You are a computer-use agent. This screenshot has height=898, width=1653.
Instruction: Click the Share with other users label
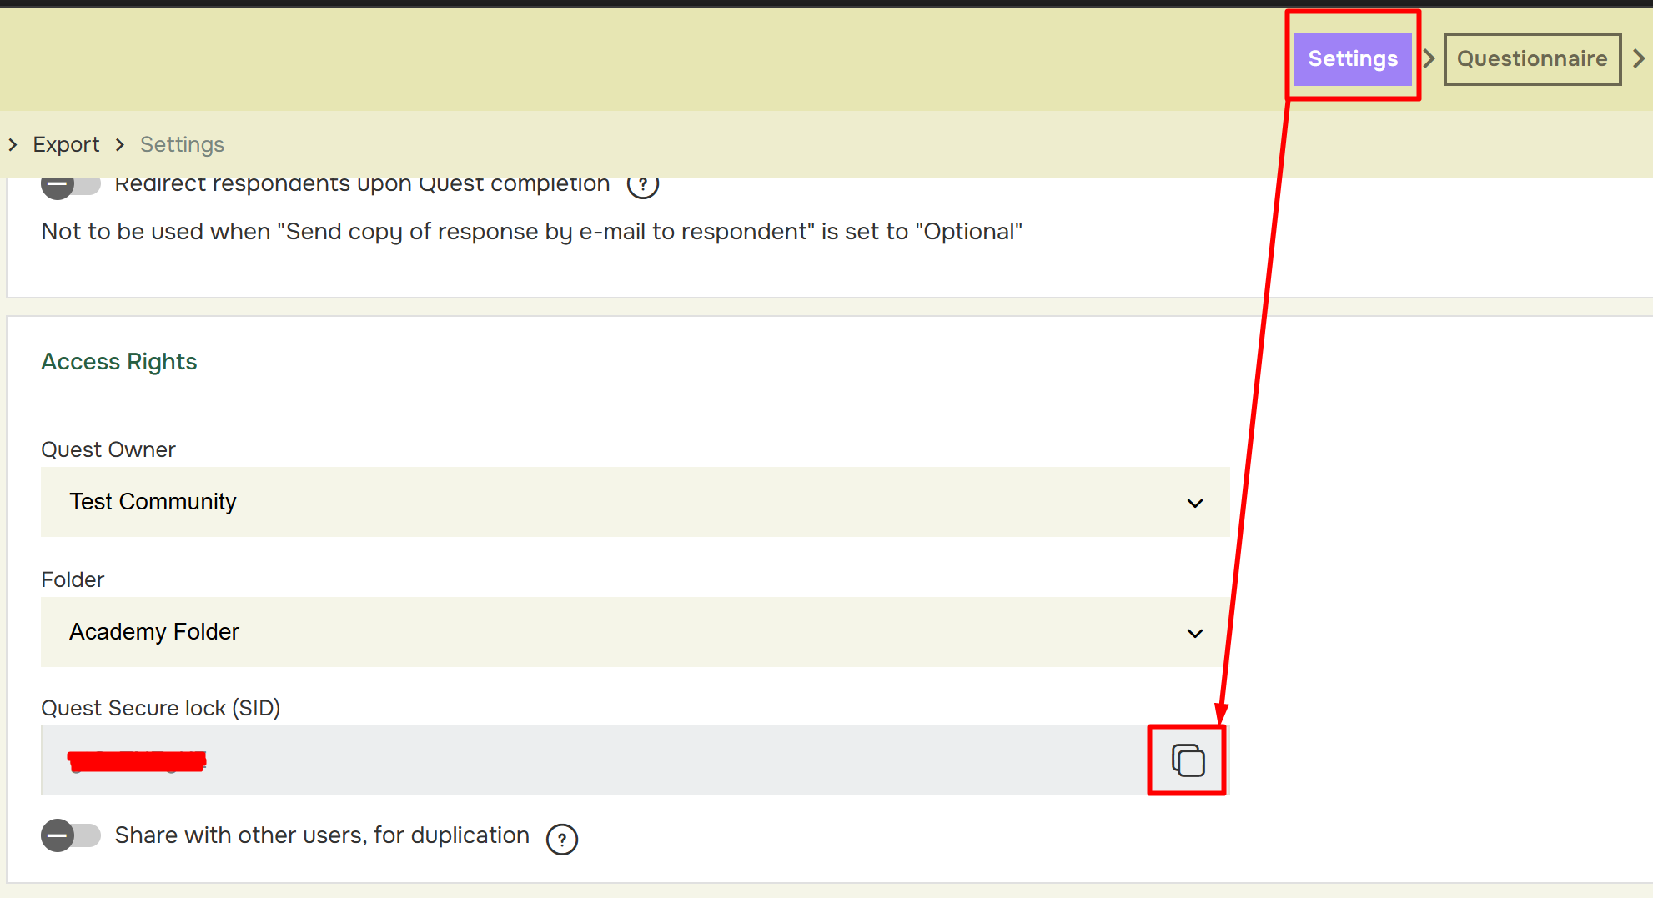(322, 835)
